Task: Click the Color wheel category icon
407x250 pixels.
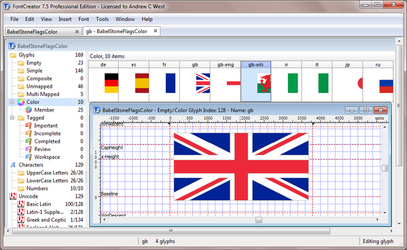Action: [x=21, y=102]
